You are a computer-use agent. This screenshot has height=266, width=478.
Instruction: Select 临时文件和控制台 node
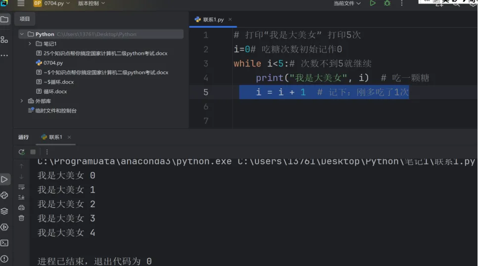[52, 110]
